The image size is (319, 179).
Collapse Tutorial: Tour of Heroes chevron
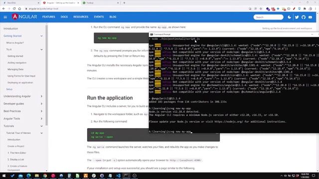coord(41,133)
